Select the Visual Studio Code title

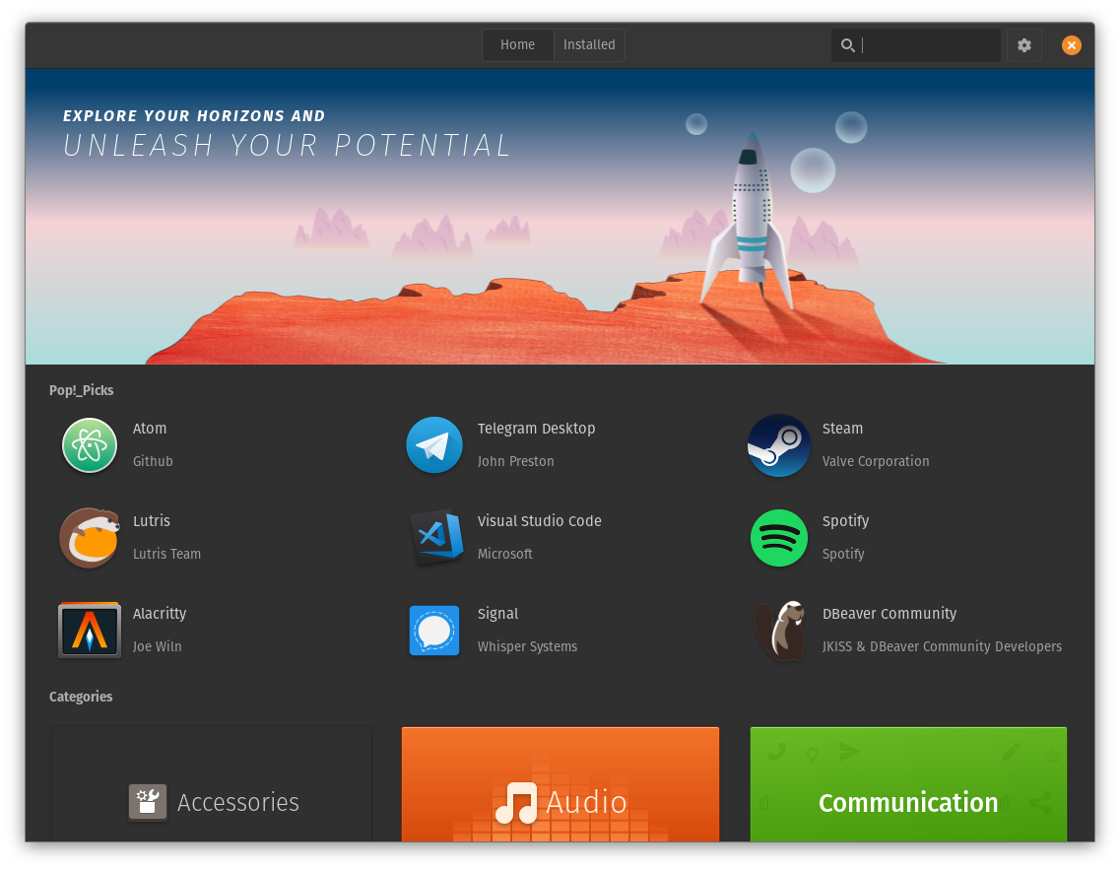click(539, 520)
